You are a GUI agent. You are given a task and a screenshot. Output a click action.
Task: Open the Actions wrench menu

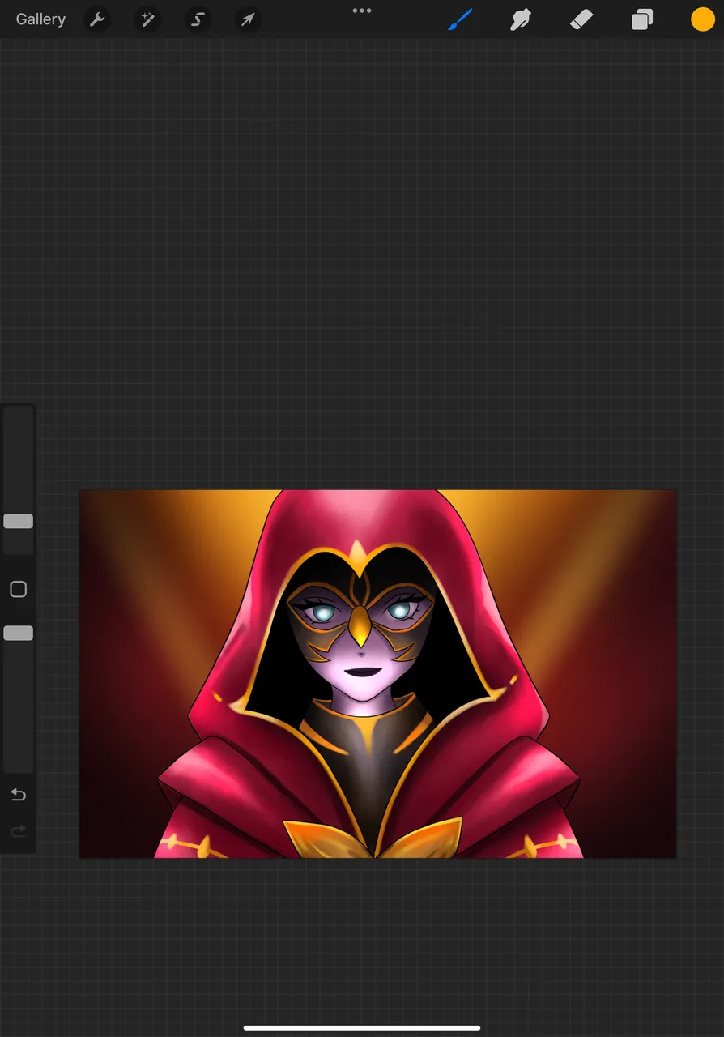click(97, 19)
